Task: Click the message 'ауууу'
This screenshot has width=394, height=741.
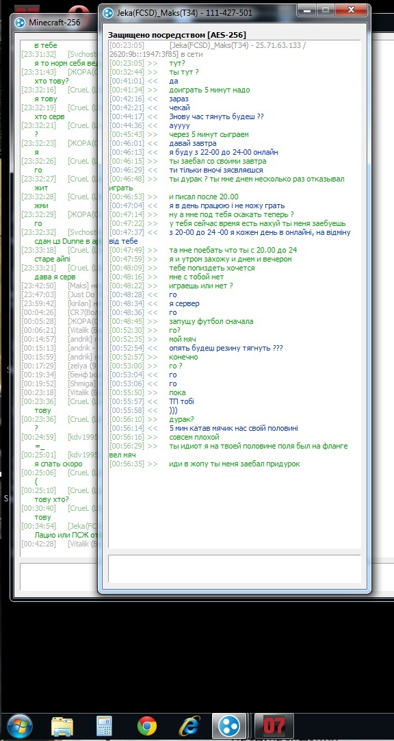Action: tap(179, 126)
